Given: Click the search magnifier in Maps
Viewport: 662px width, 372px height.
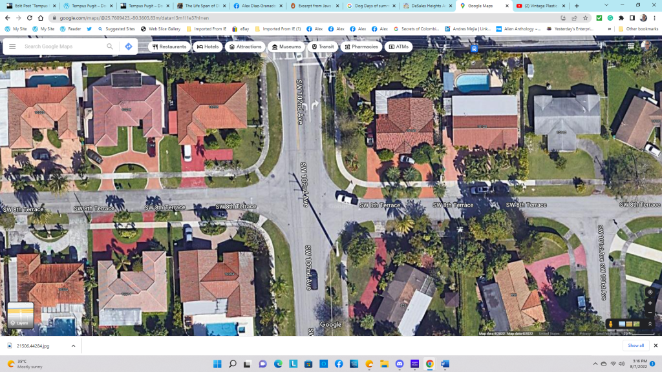Looking at the screenshot, I should point(110,46).
